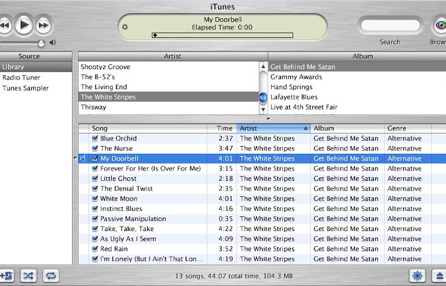Image resolution: width=446 pixels, height=286 pixels.
Task: Click the playhead diamond in the progress bar
Action: (155, 35)
